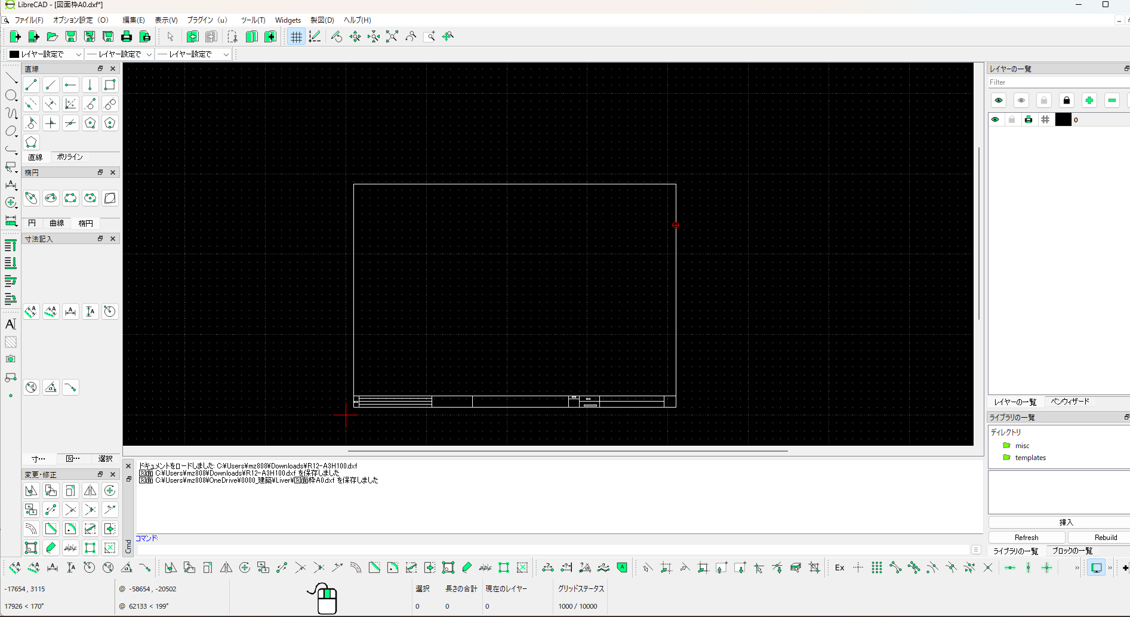Click the black color swatch of layer 0
The height and width of the screenshot is (617, 1130).
click(1063, 120)
